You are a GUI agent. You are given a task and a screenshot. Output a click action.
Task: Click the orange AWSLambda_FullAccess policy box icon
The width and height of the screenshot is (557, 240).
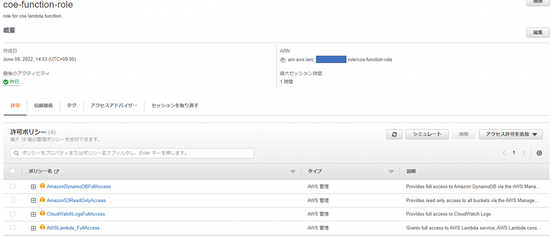42,227
